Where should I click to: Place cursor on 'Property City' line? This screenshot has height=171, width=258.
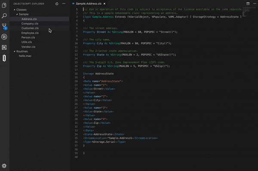(127, 43)
